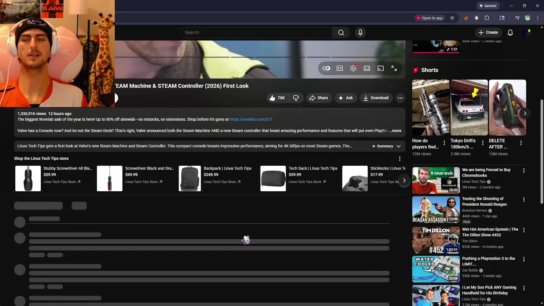Play 'How do players find' short
Image resolution: width=544 pixels, height=306 pixels.
click(431, 108)
